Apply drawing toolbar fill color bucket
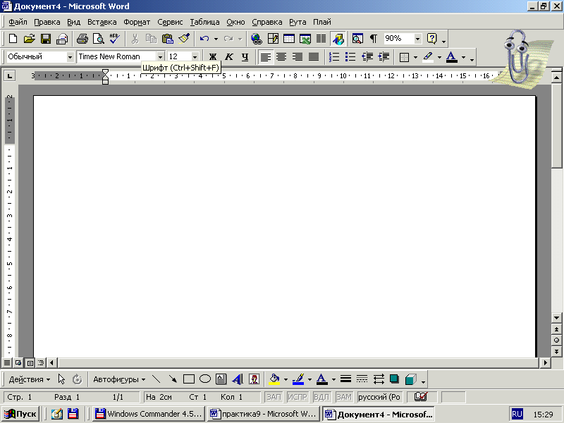The width and height of the screenshot is (564, 423). 274,379
